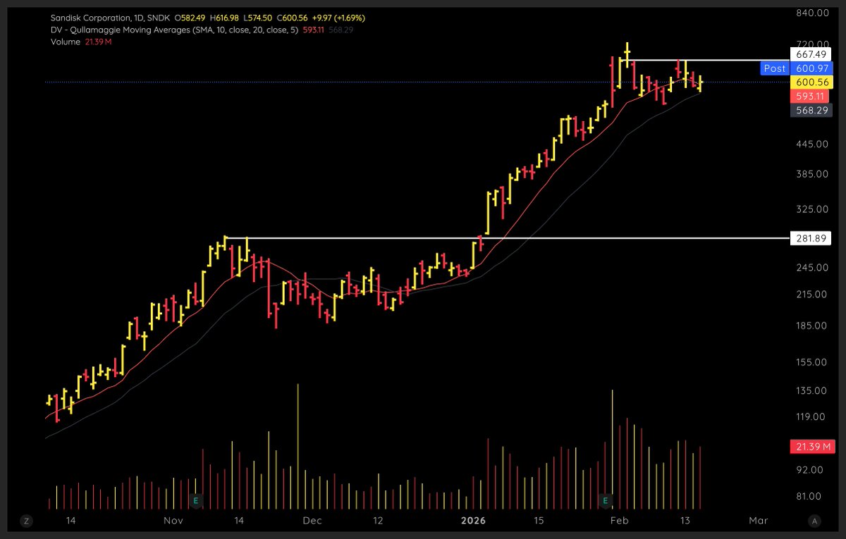
Task: Click the 667.49 resistance line price label
Action: [811, 54]
